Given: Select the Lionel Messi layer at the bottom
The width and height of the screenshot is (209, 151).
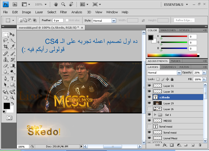Looking at the screenshot, I should pos(171,138).
